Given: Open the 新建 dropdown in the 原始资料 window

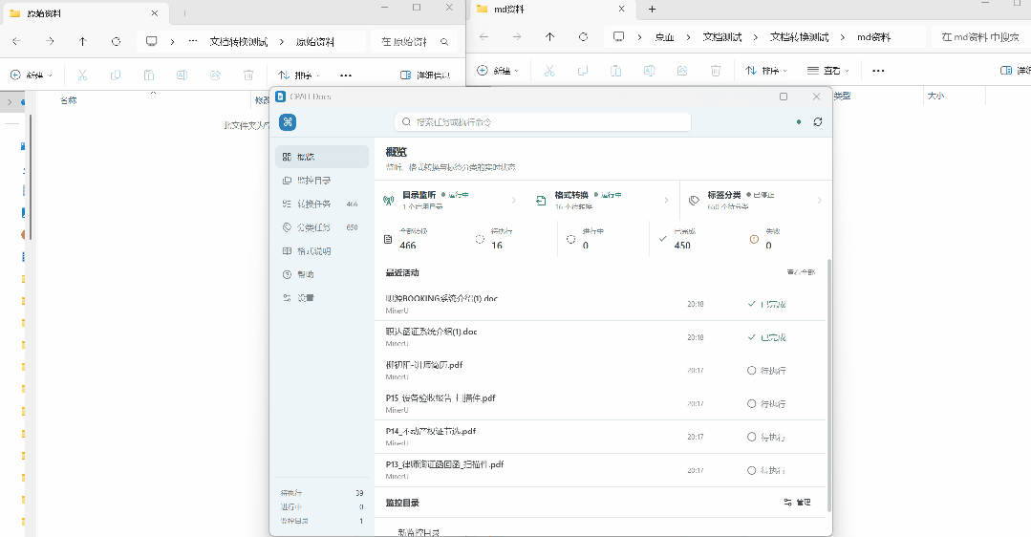Looking at the screenshot, I should pos(32,75).
